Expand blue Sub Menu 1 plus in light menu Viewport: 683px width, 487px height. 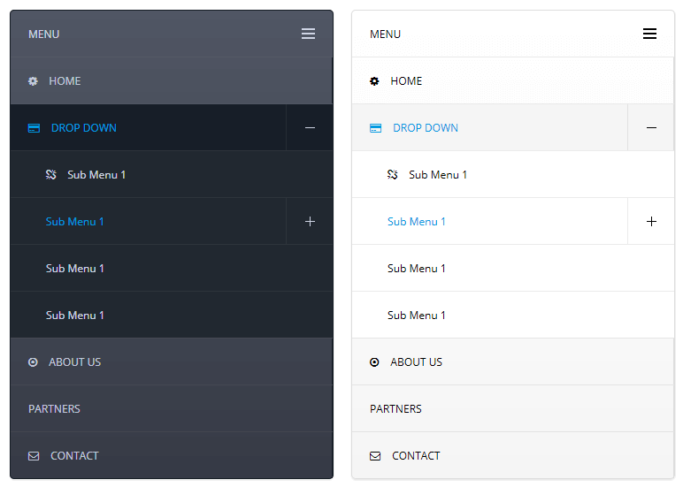[x=651, y=222]
